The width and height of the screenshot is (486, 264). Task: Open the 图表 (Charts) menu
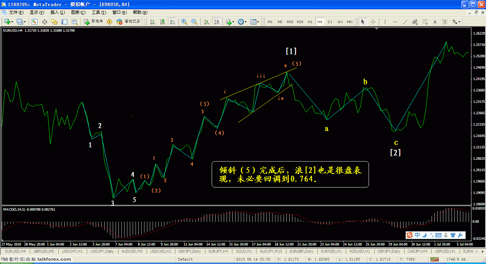78,12
